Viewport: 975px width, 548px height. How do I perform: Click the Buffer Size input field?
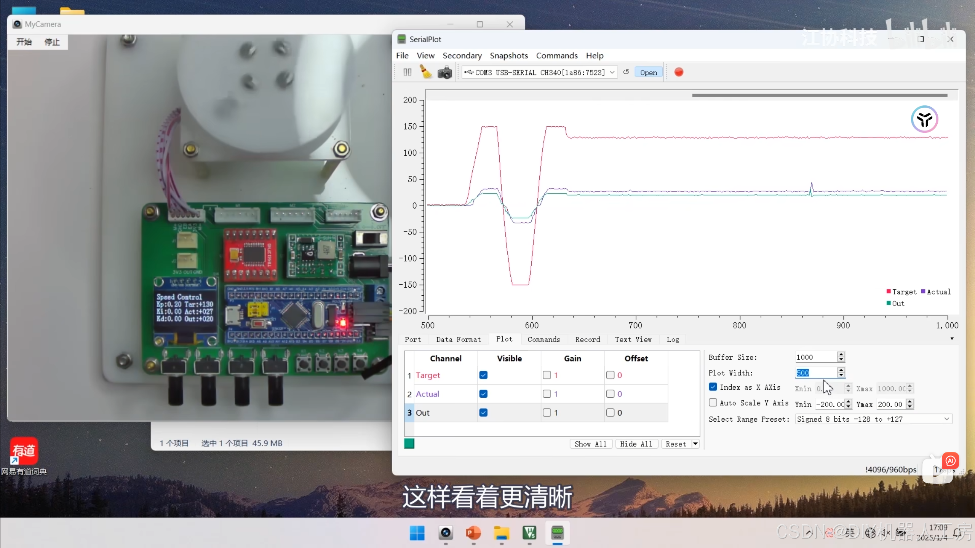(816, 357)
